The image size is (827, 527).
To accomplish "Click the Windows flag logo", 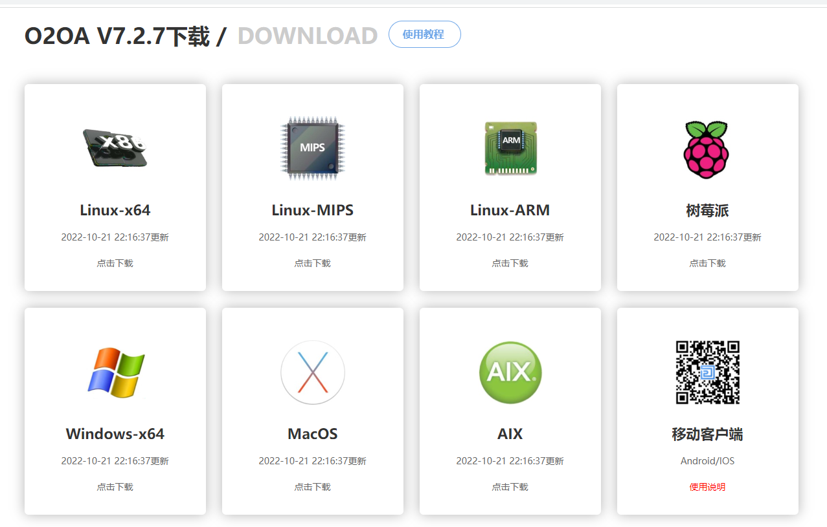I will (x=115, y=372).
